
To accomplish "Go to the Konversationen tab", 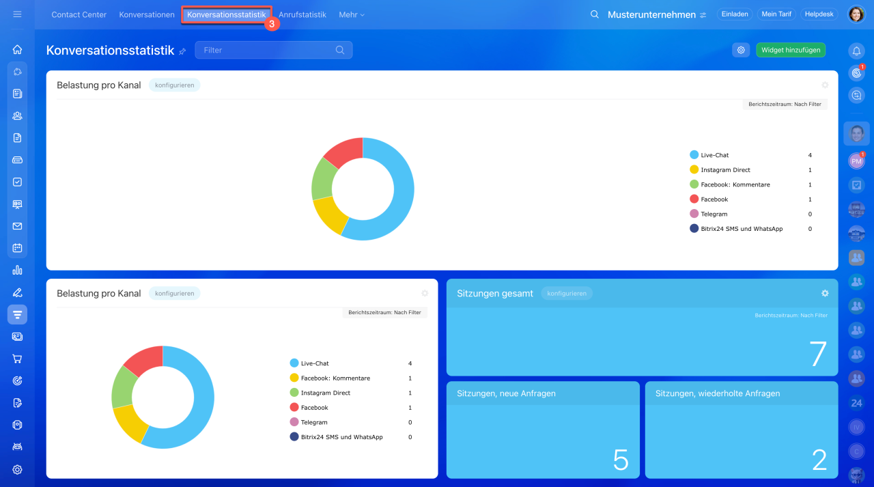I will click(147, 14).
